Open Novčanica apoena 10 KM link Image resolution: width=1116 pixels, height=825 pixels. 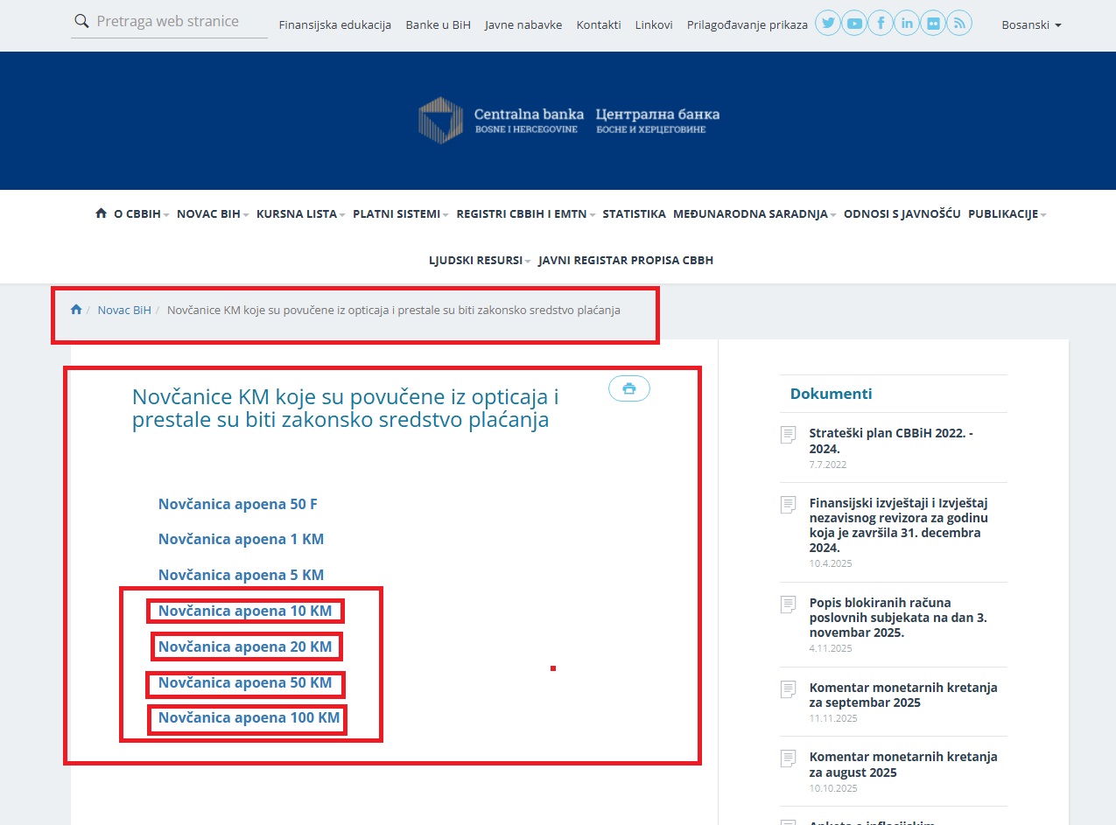pyautogui.click(x=245, y=611)
